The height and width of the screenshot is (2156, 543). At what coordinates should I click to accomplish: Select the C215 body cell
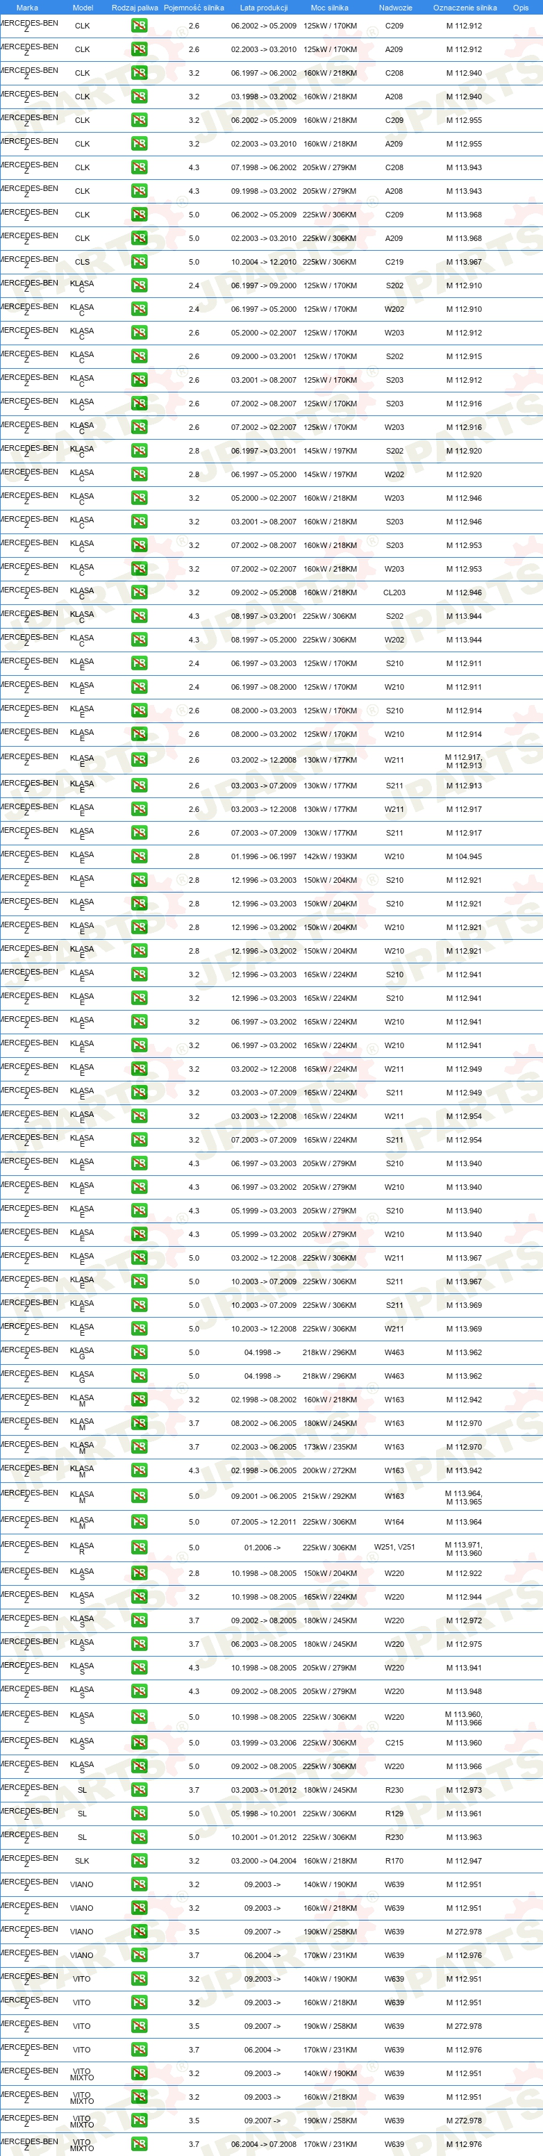click(x=394, y=1743)
